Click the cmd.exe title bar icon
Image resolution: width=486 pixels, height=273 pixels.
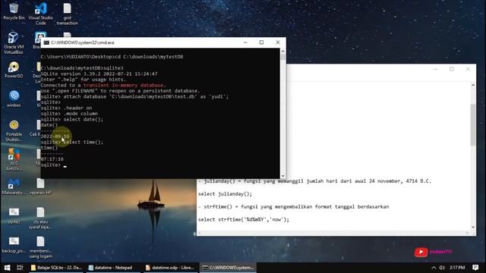click(46, 42)
